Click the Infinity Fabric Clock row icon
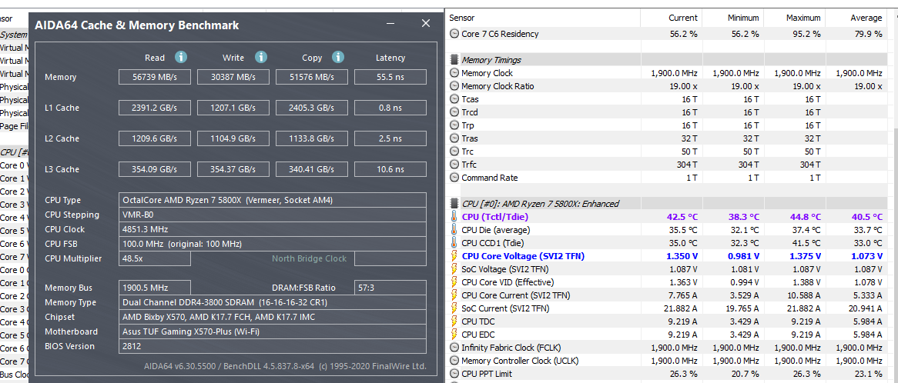The width and height of the screenshot is (898, 383). click(454, 348)
